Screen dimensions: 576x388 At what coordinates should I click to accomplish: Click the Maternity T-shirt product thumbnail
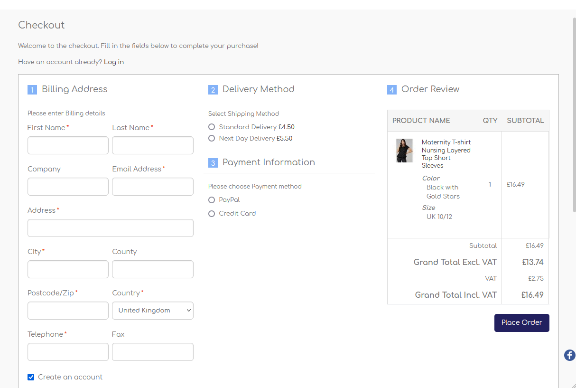(404, 151)
